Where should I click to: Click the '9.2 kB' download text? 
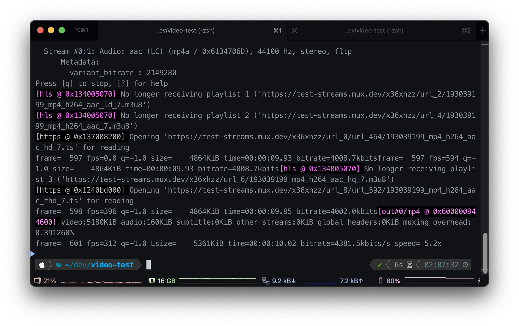[x=284, y=281]
